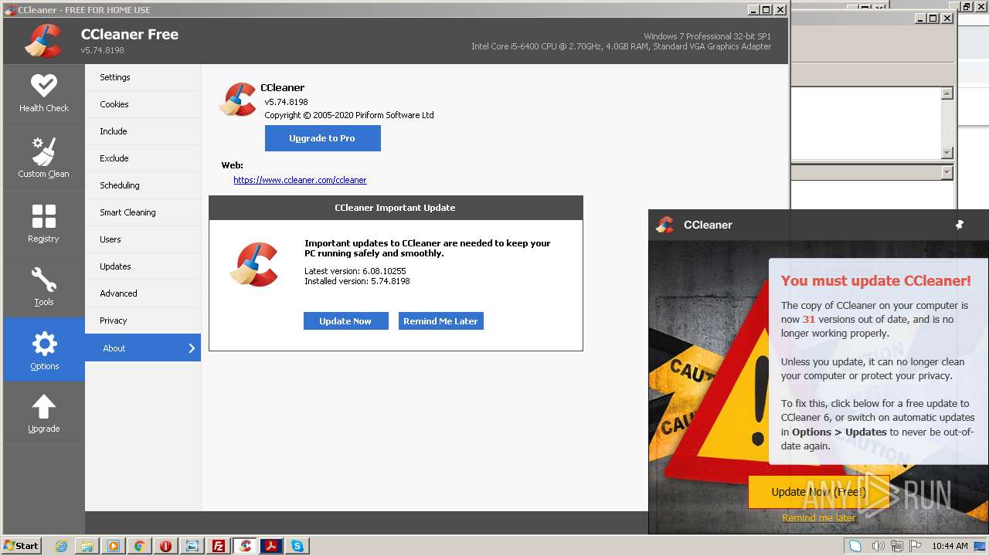Open the Include options page
This screenshot has height=556, width=989.
143,131
